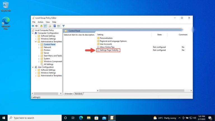Click the Forward arrow toolbar icon
Image resolution: width=215 pixels, height=121 pixels.
click(36, 26)
